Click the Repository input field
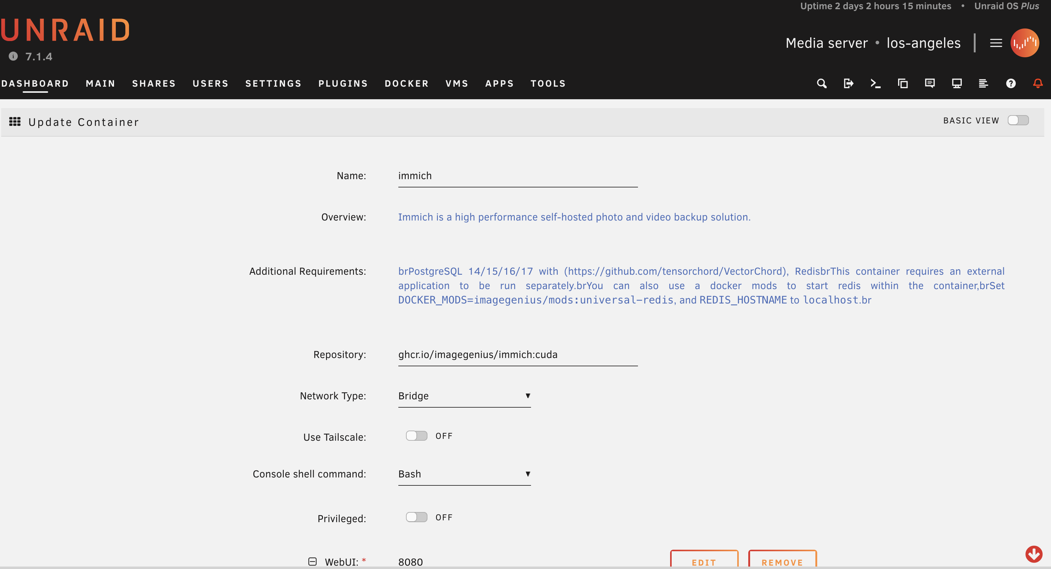 [x=517, y=354]
